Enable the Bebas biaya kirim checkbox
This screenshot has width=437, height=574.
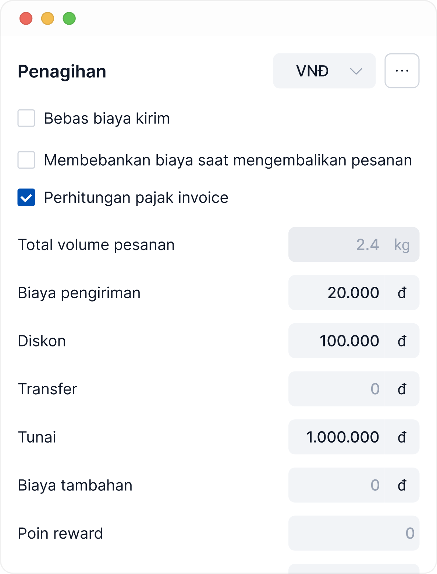[x=26, y=118]
